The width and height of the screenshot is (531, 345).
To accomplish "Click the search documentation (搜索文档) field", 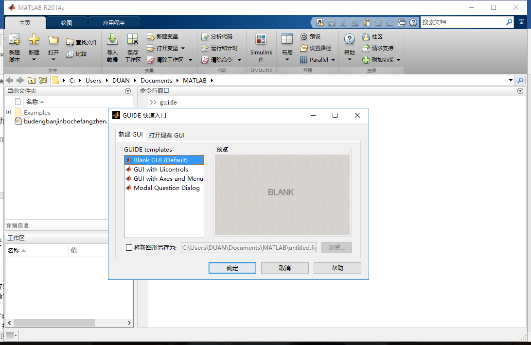I will [462, 22].
